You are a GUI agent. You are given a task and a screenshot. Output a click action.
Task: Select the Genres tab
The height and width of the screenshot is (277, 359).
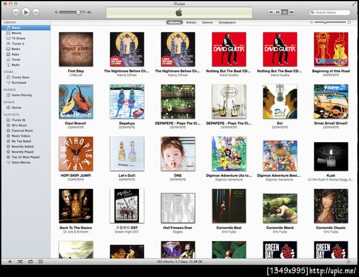tap(208, 22)
